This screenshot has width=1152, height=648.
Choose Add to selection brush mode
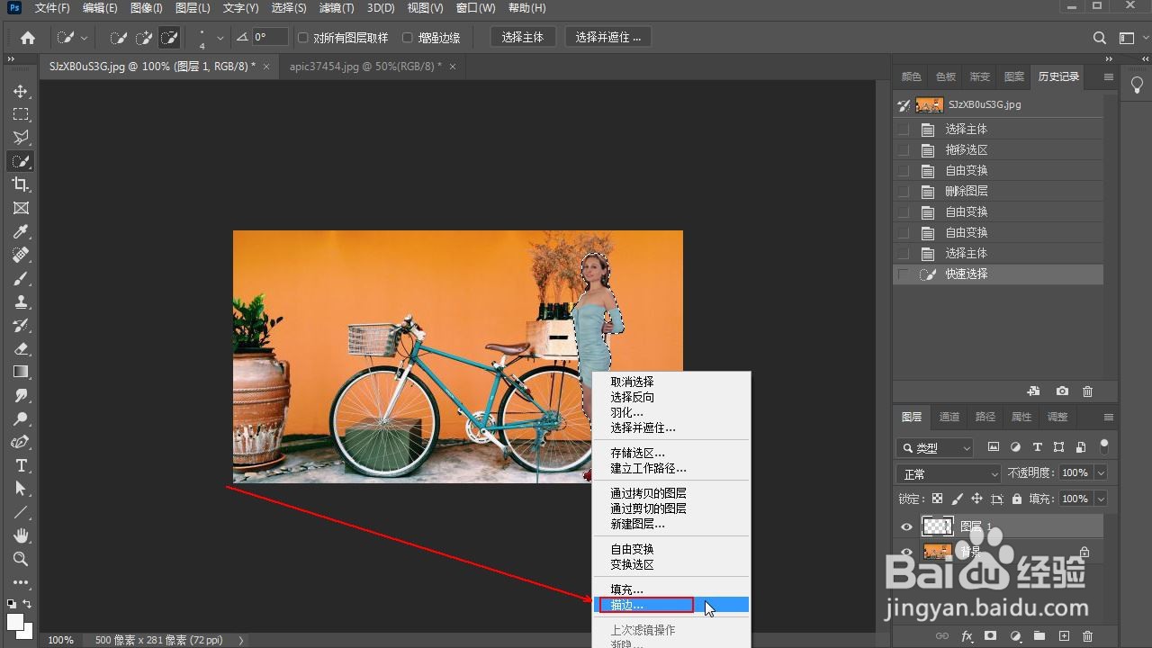coord(144,38)
